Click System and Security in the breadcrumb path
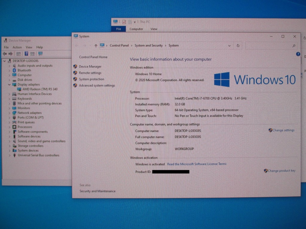This screenshot has height=229, width=306. pyautogui.click(x=149, y=46)
